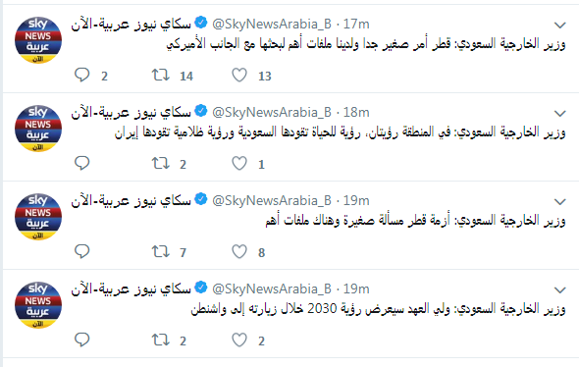Expand options chevron on third tweet
The width and height of the screenshot is (579, 367).
tap(560, 201)
